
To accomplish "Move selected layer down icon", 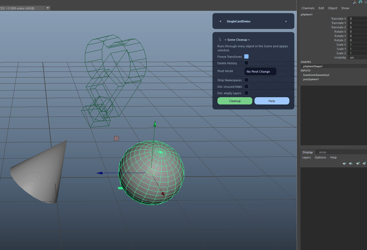I will click(x=351, y=163).
